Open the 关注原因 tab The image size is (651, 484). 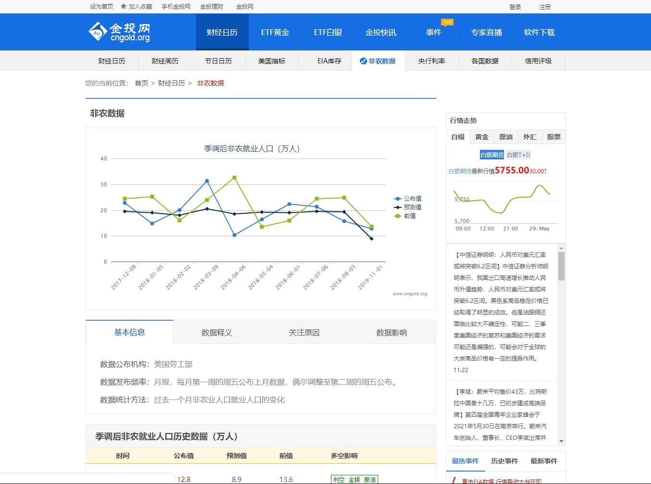(x=304, y=332)
